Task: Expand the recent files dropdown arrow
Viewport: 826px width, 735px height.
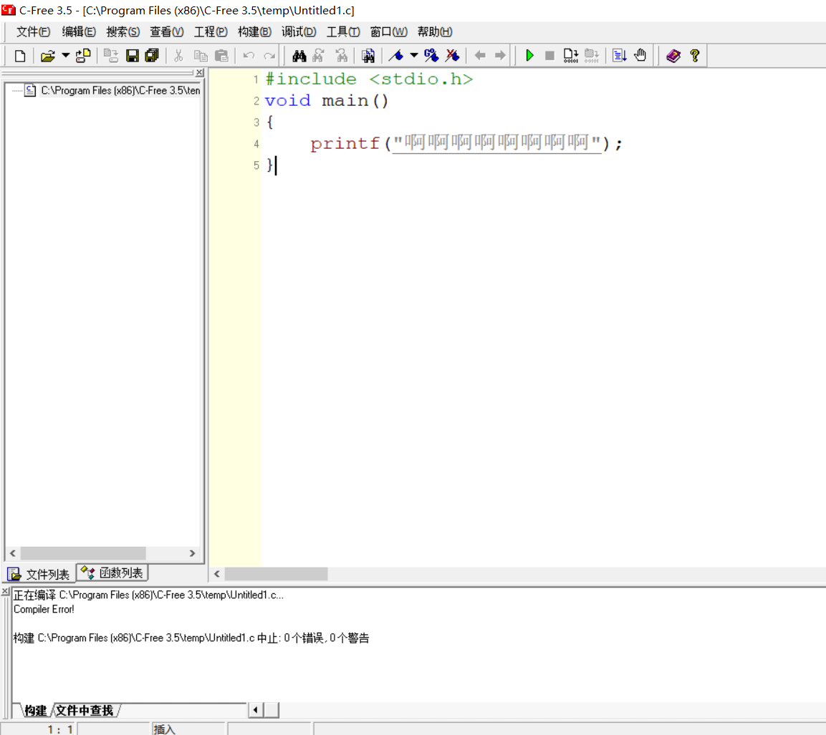Action: pyautogui.click(x=65, y=55)
